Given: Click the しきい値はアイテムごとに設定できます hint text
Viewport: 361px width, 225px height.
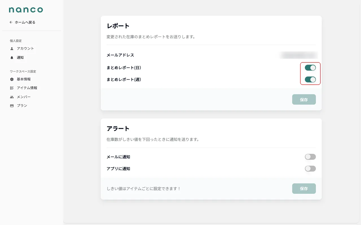Looking at the screenshot, I should [144, 189].
